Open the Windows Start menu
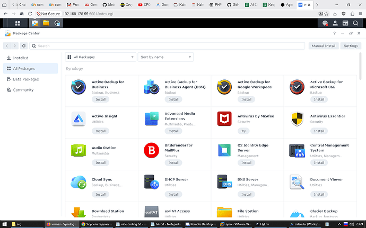This screenshot has height=228, width=366. click(x=4, y=224)
